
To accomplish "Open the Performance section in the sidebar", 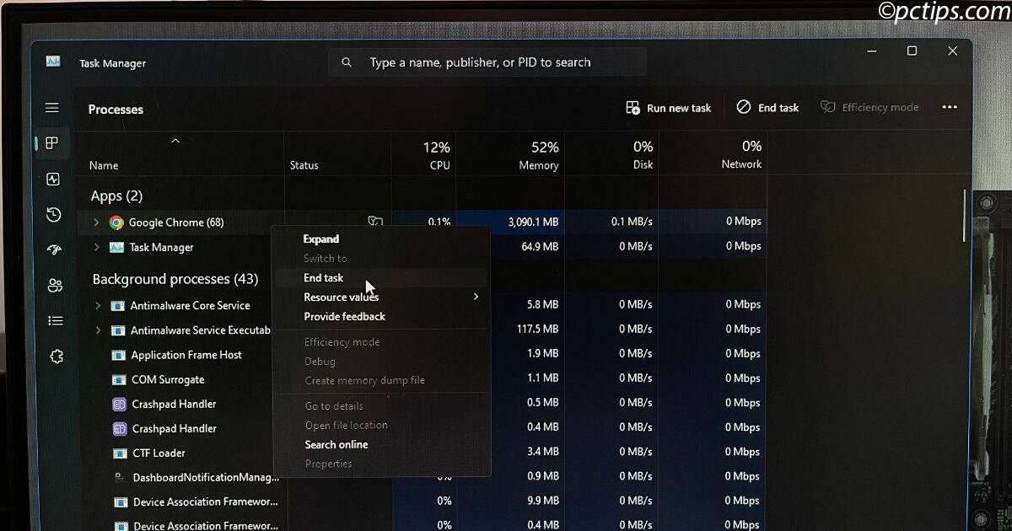I will click(52, 180).
